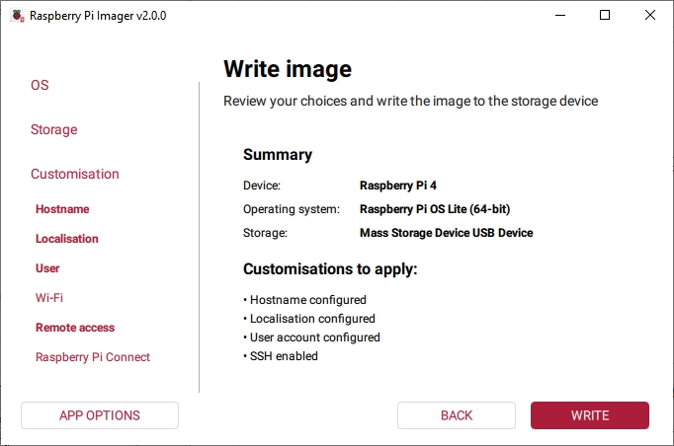Screen dimensions: 674x446
Task: Click the 'Write image' page heading
Action: click(x=288, y=69)
